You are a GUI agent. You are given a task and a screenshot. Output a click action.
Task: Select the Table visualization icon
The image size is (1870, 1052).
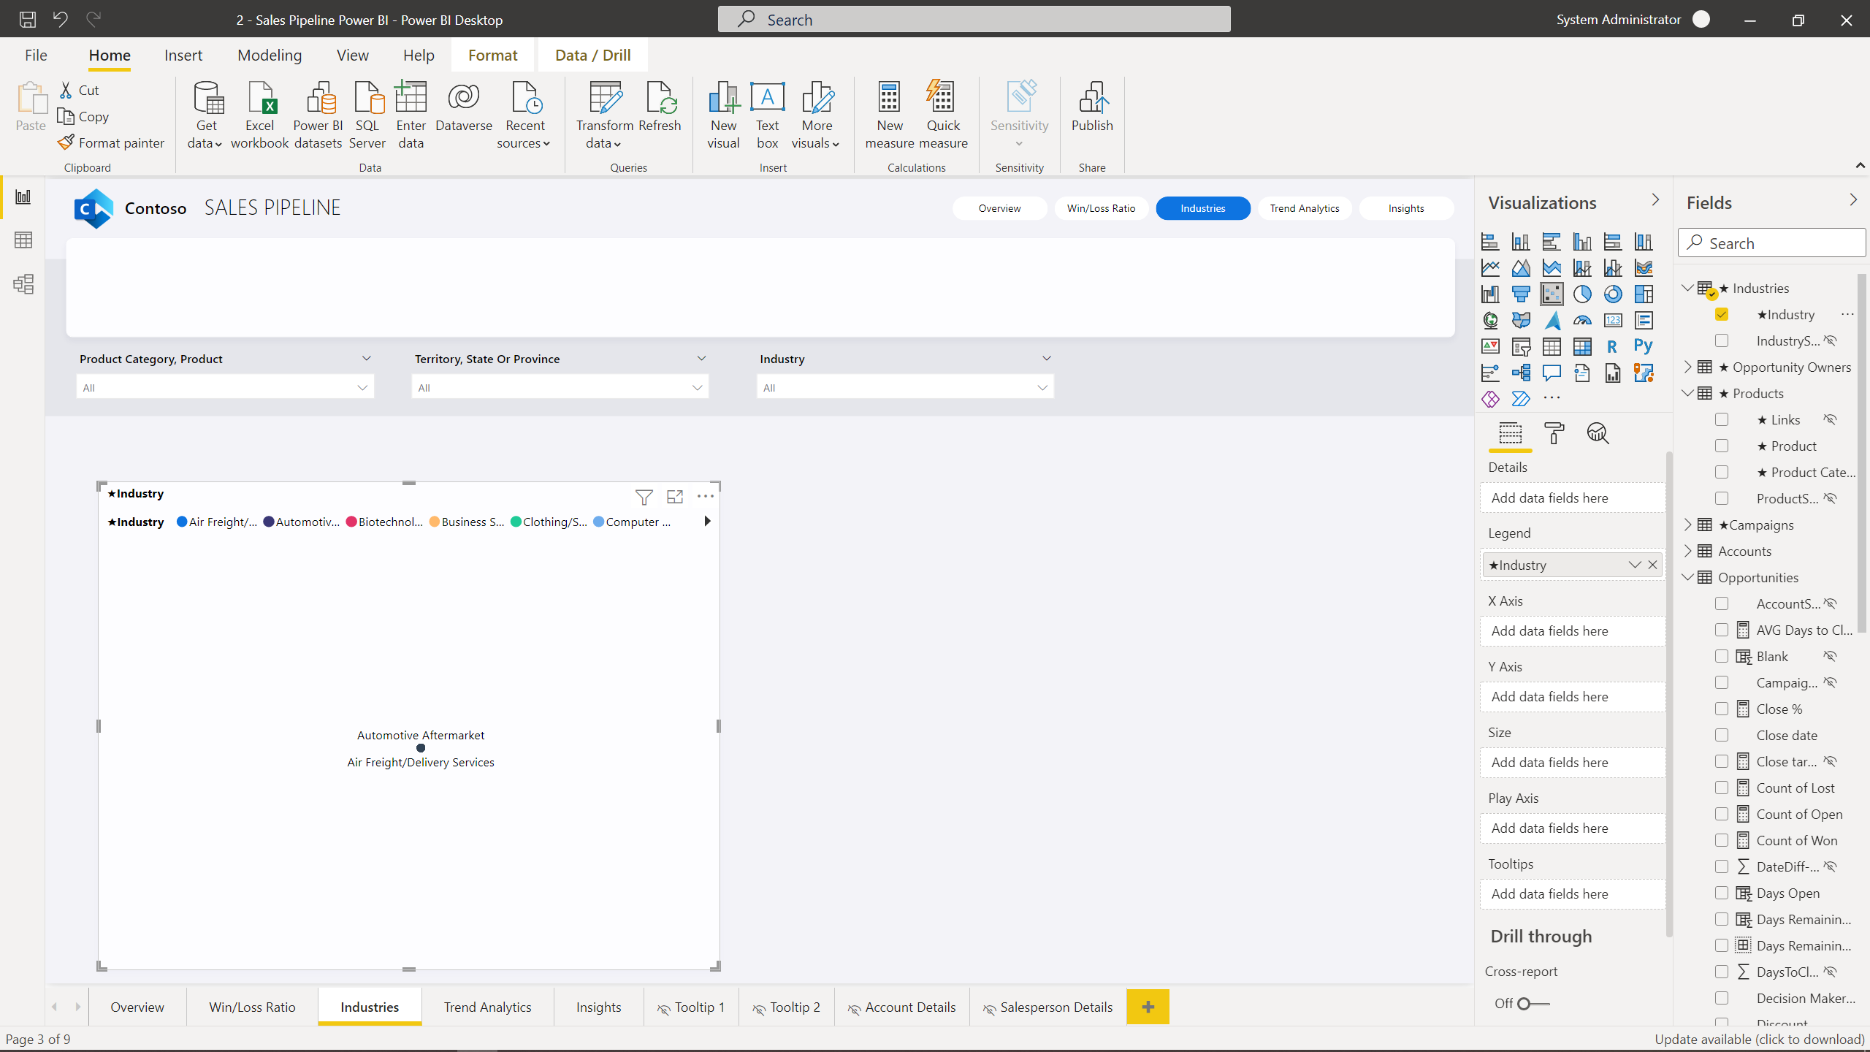pos(1550,346)
